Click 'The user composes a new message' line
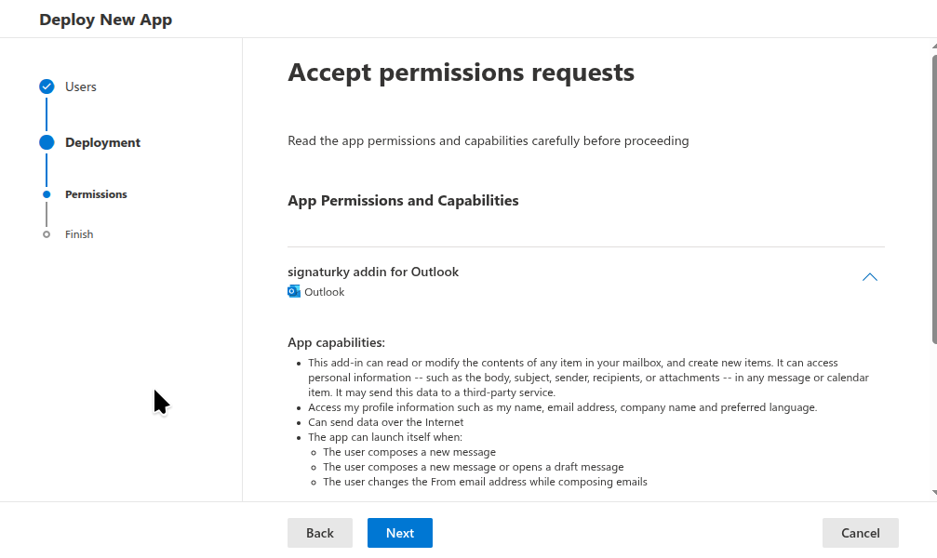This screenshot has height=558, width=937. coord(409,452)
